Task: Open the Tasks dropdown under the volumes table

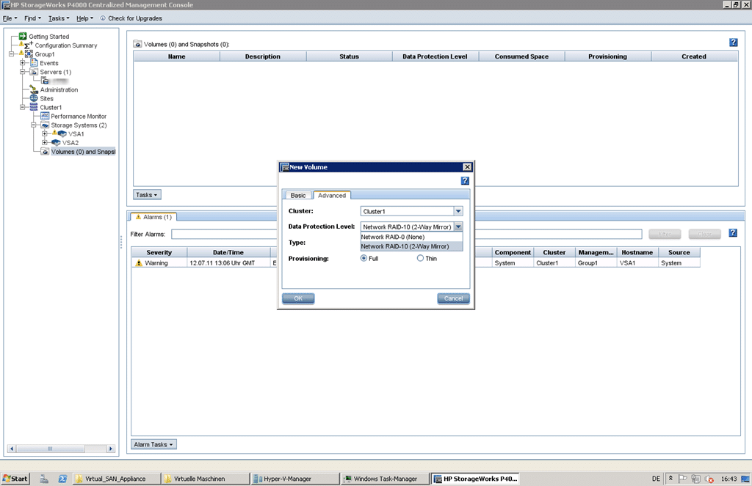Action: (147, 195)
